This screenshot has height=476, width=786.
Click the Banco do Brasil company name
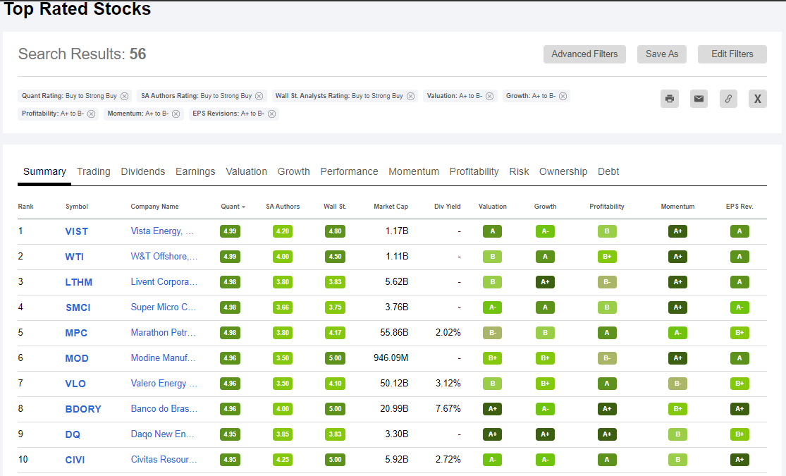click(x=164, y=409)
